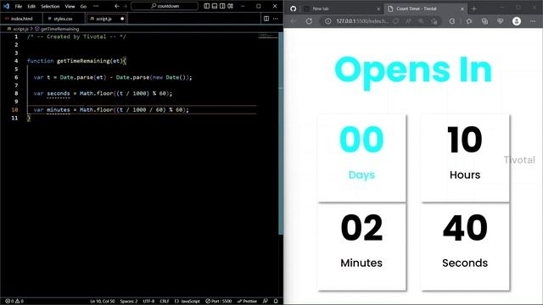Image resolution: width=543 pixels, height=305 pixels.
Task: Expand the overflow menu after Go
Action: pos(96,6)
